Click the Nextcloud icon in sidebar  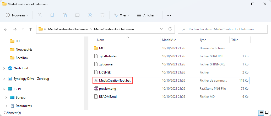(x=10, y=68)
